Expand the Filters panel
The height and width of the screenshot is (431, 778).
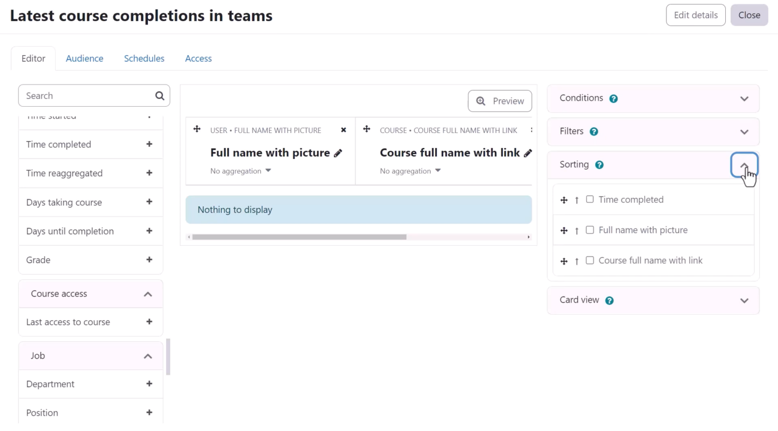(x=744, y=132)
